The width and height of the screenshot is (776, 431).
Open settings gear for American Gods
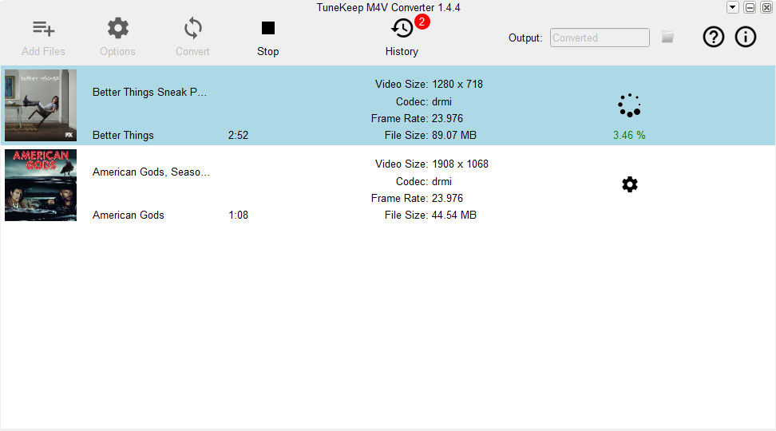(630, 184)
